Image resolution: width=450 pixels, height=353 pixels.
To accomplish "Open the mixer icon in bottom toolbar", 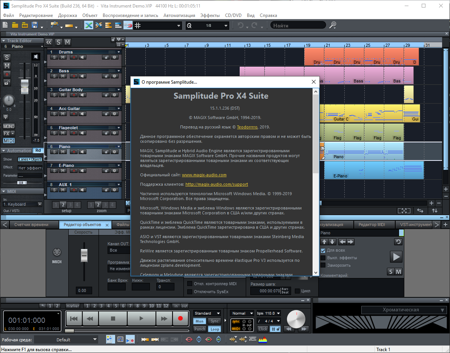I will pos(120,339).
